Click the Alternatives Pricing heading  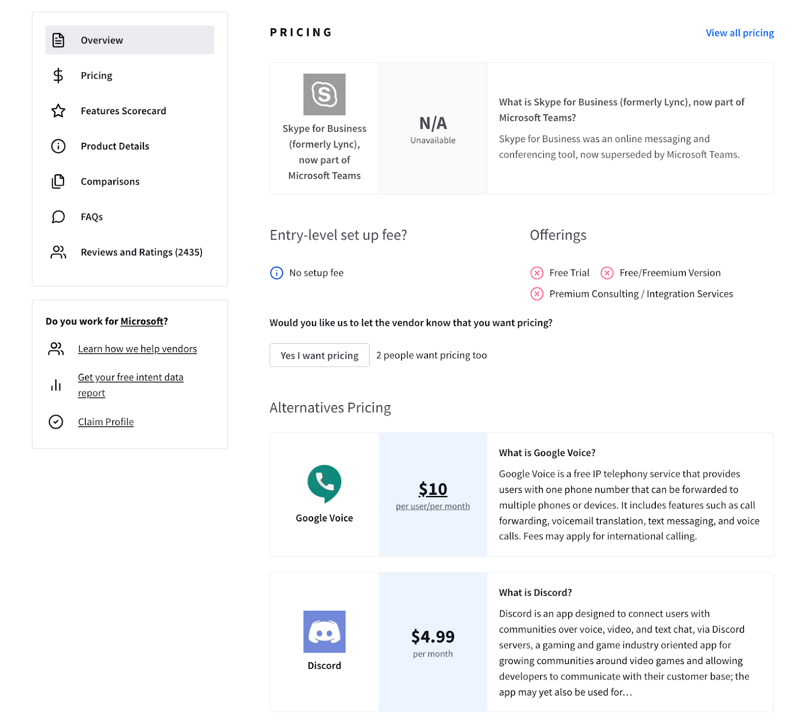point(330,408)
